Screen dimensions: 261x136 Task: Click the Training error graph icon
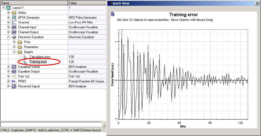[25, 62]
